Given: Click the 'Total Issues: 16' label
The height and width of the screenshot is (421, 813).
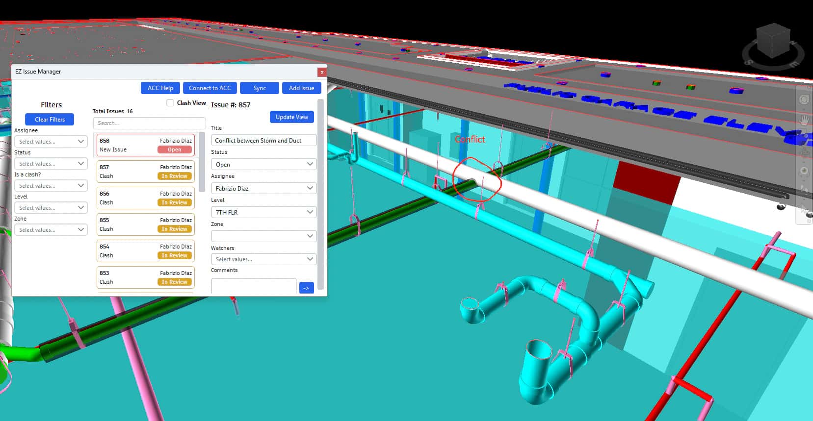Looking at the screenshot, I should [112, 111].
